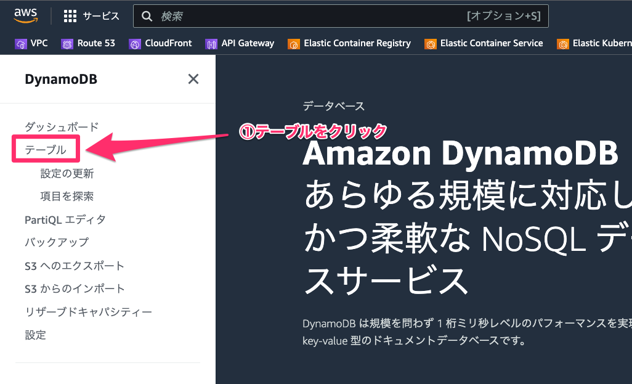
Task: Open API Gateway shortcut icon
Action: tap(211, 44)
